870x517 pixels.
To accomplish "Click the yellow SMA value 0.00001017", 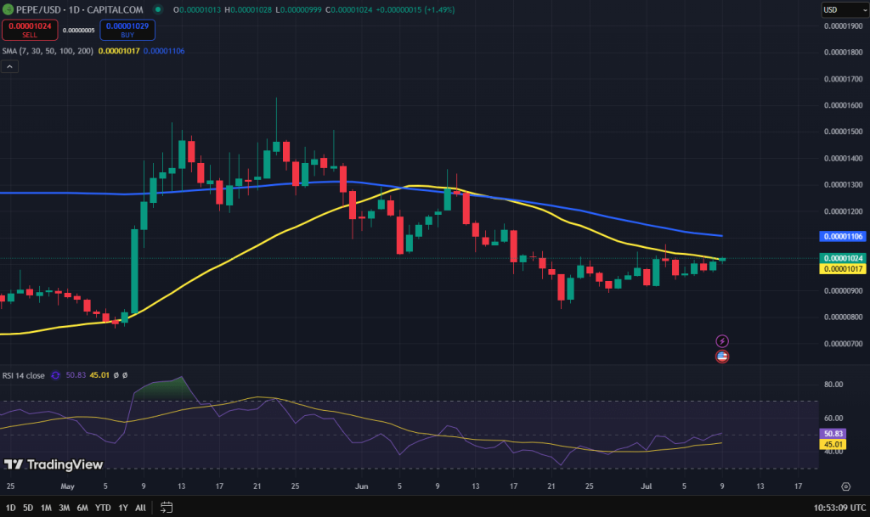I will click(119, 51).
